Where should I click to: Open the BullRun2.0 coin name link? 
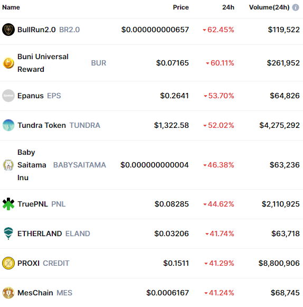tap(36, 30)
